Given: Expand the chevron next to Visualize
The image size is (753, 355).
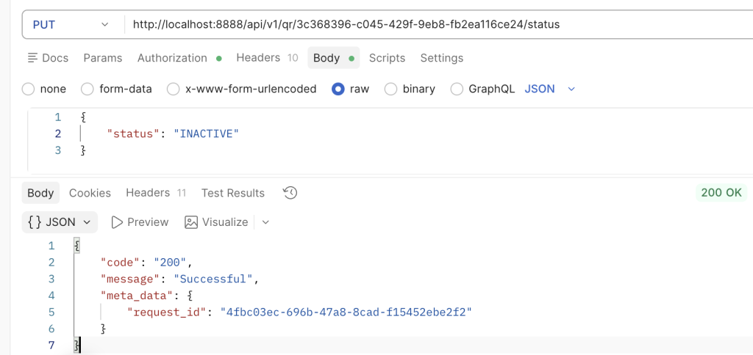Looking at the screenshot, I should (x=265, y=222).
